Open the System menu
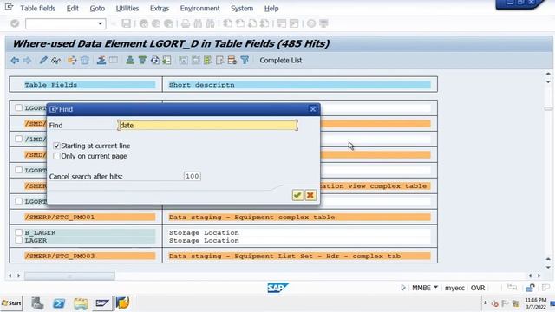Screen dimensions: 555x312 tap(242, 8)
